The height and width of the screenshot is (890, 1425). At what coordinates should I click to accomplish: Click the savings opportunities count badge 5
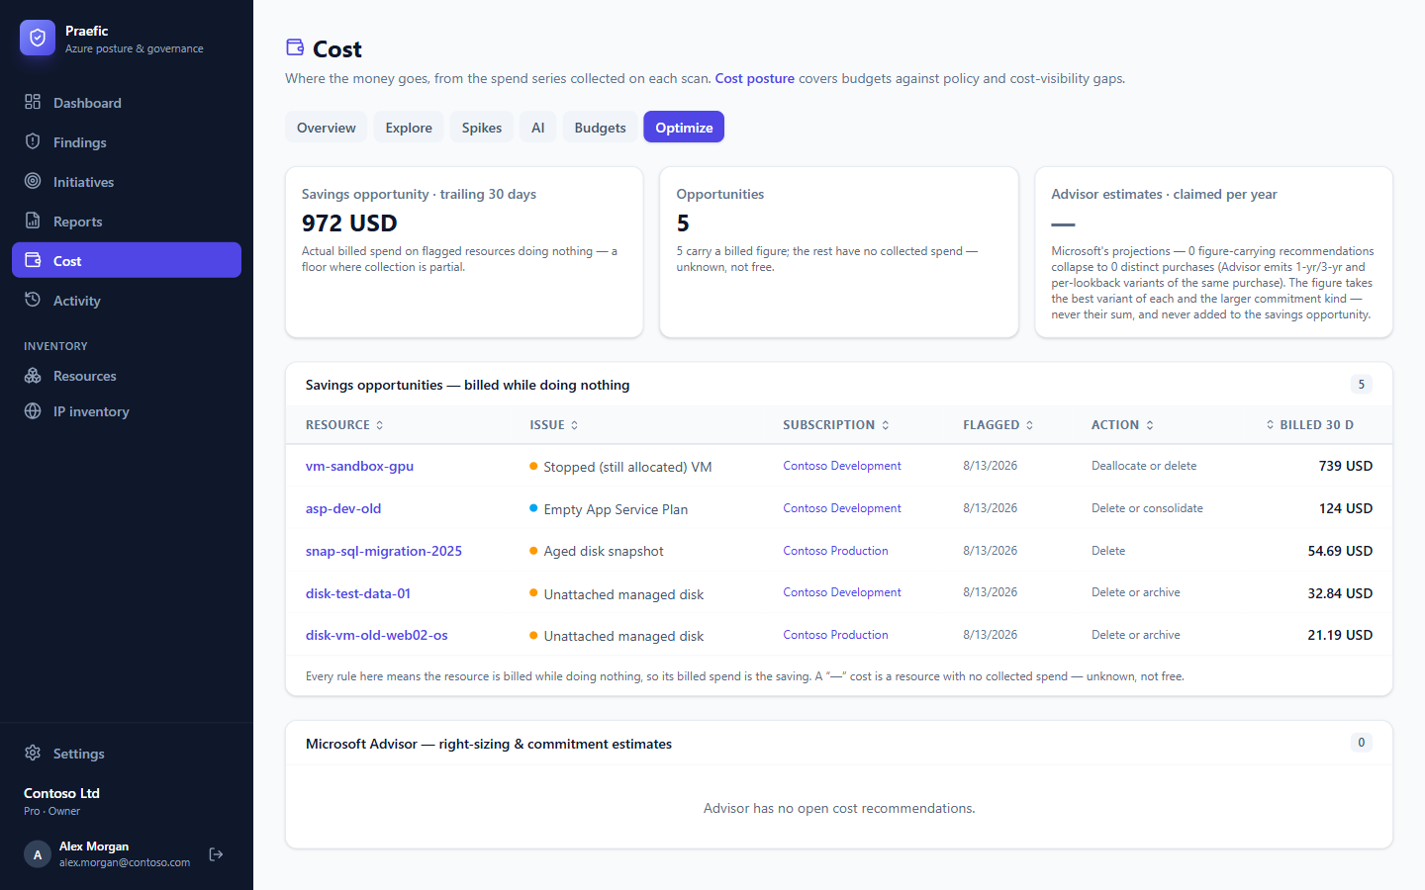coord(1362,385)
